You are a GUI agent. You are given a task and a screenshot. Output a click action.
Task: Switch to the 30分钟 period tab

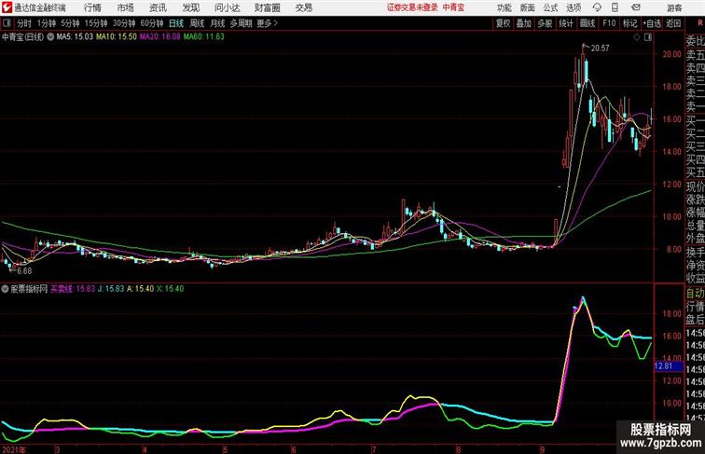coord(124,23)
